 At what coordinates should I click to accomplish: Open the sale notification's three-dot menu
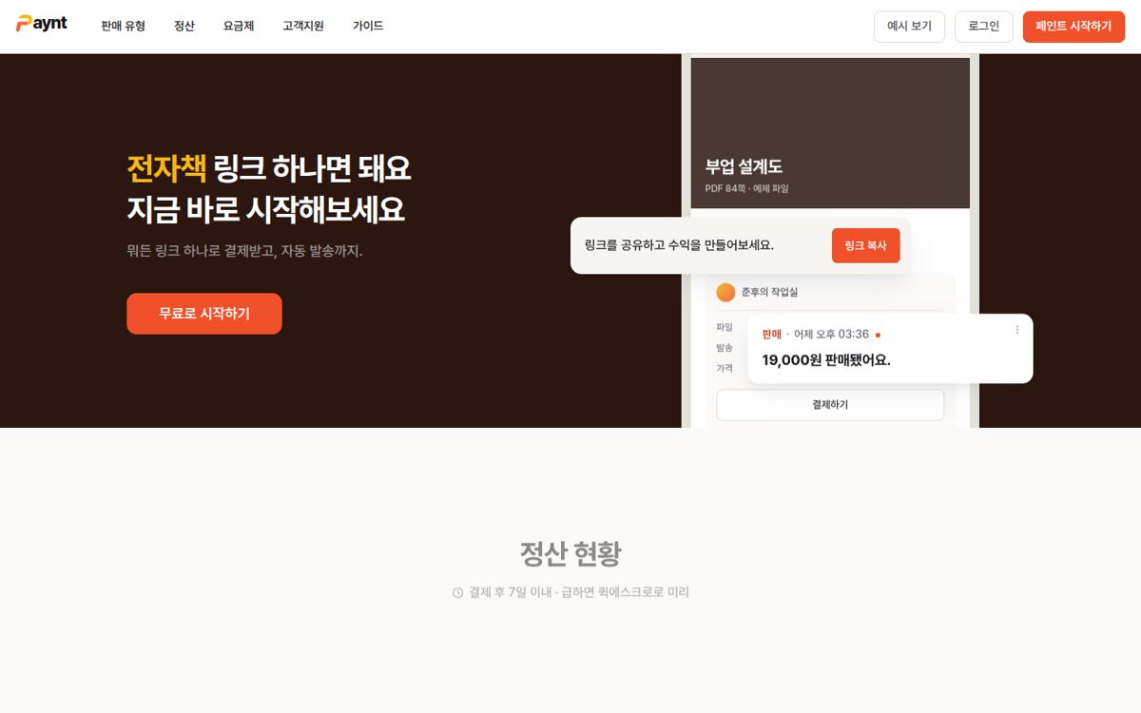pos(1016,330)
